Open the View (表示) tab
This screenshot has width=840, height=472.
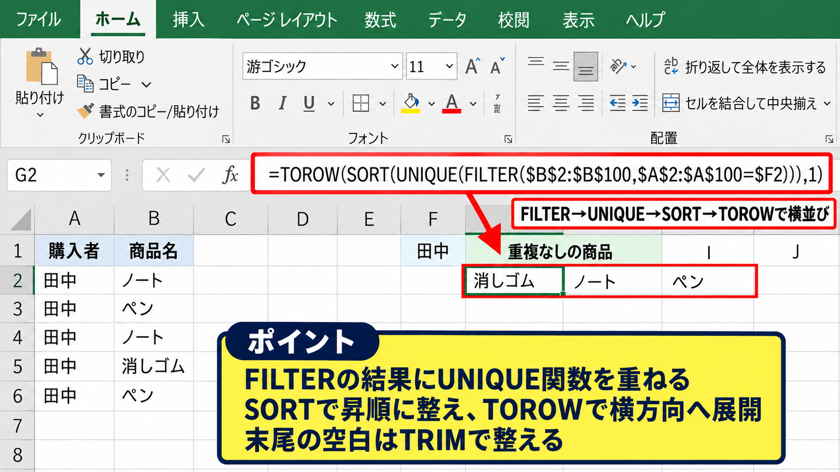tap(578, 20)
